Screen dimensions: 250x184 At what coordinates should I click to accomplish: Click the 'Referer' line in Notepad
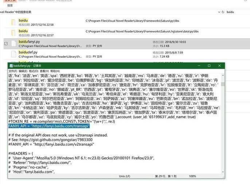40,163
